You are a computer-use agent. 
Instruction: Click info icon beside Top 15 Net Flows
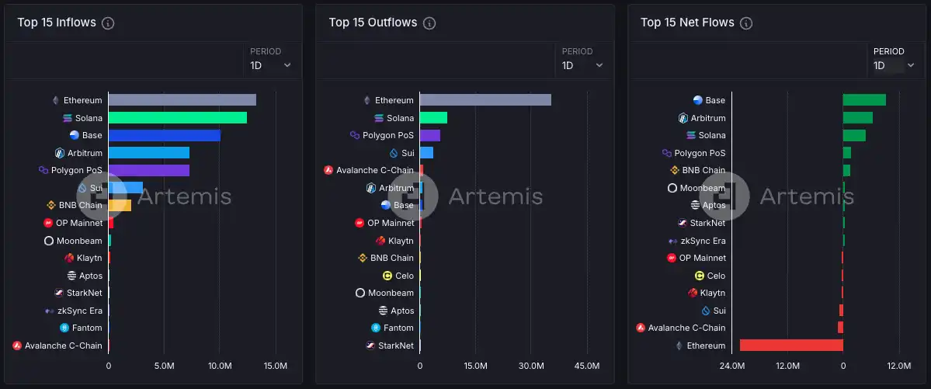click(746, 23)
